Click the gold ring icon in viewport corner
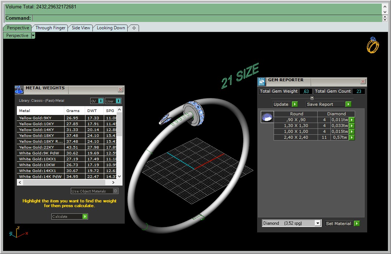This screenshot has height=254, width=391. tap(373, 45)
